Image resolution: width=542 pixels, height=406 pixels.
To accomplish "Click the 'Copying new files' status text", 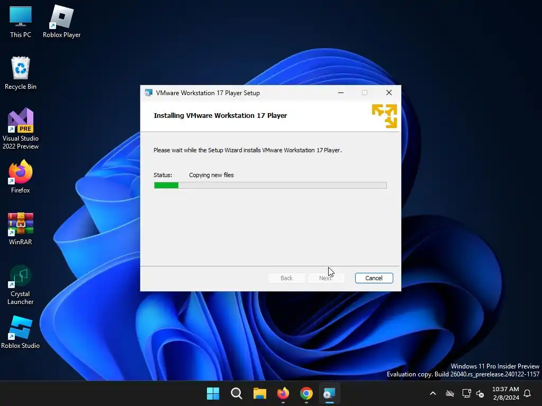I will coord(211,175).
